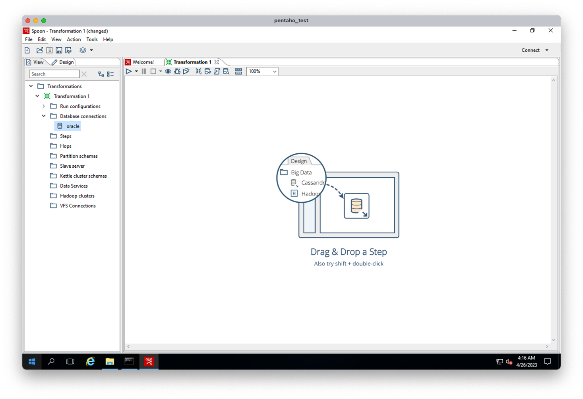Switch to the View tab
583x399 pixels.
point(35,62)
